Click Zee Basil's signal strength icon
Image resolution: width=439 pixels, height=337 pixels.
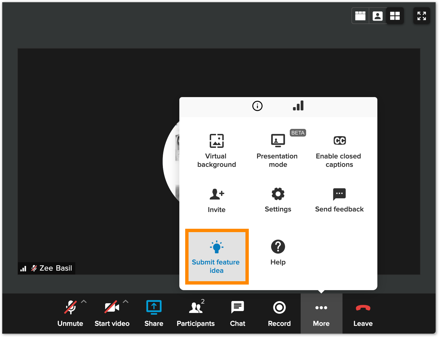click(23, 268)
